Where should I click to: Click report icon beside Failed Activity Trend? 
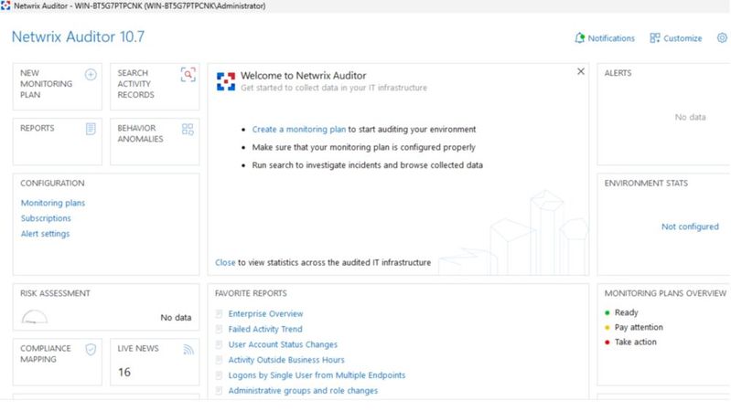(x=219, y=329)
